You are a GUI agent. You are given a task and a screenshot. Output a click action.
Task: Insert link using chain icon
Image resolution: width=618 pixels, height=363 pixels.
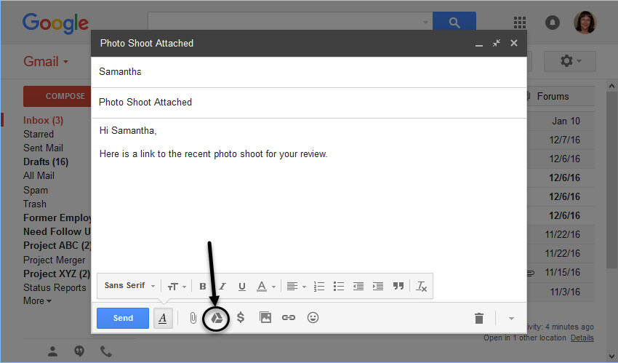(289, 317)
